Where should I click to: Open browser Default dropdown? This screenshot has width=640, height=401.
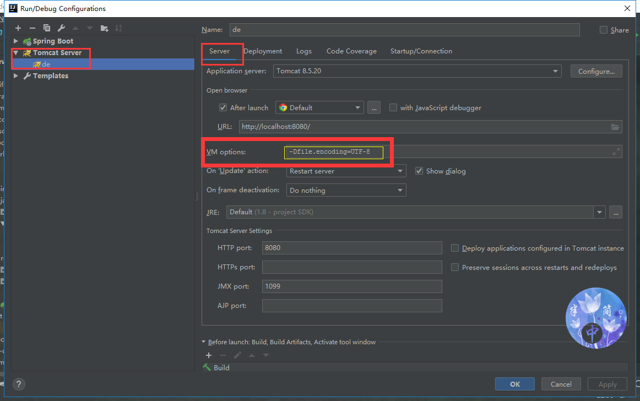click(x=319, y=108)
